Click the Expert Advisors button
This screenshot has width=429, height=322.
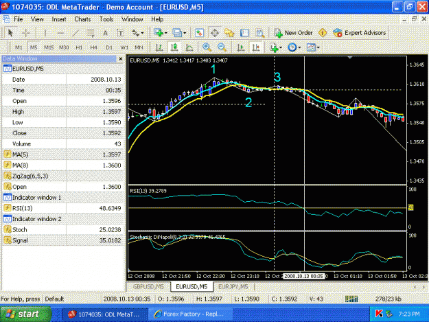(x=360, y=33)
